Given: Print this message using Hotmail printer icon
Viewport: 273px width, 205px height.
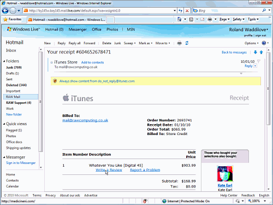Looking at the screenshot, I should [x=180, y=43].
